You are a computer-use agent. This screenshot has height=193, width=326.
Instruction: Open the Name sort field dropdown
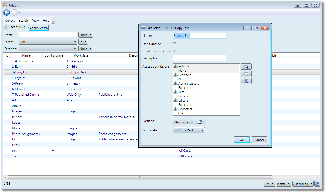284,184
